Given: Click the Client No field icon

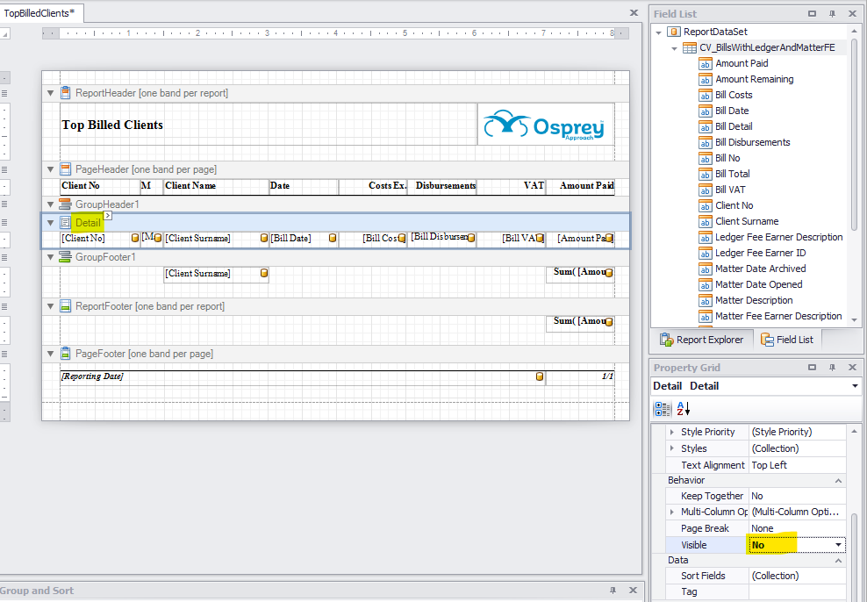Looking at the screenshot, I should 705,206.
